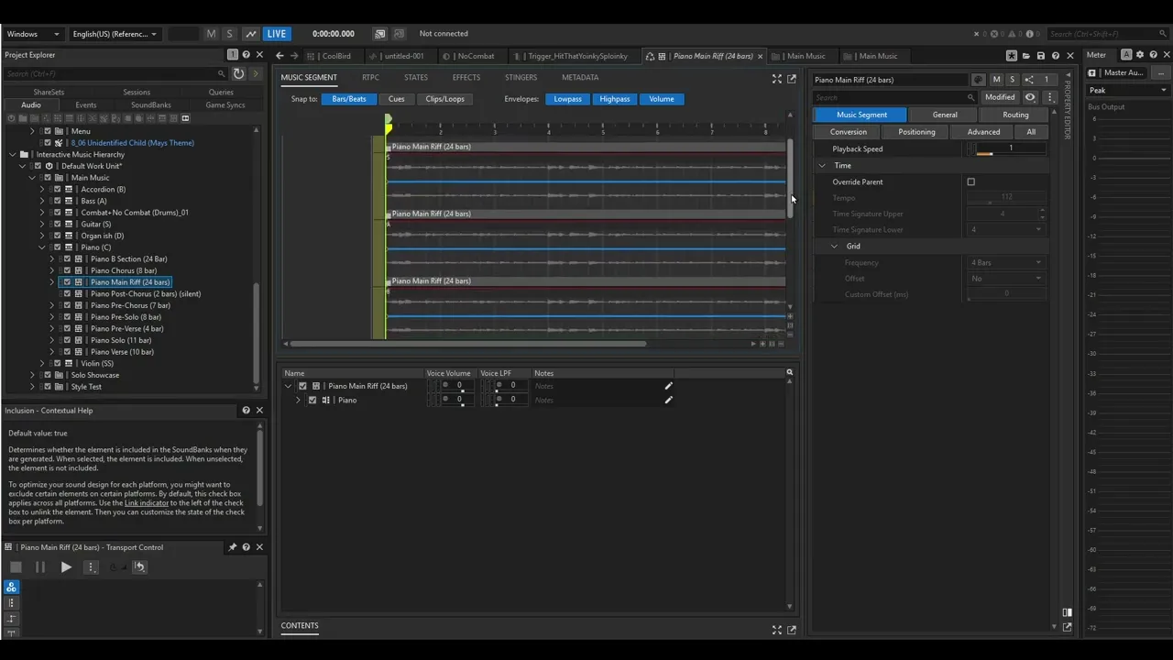This screenshot has width=1173, height=660.
Task: Edit notes for Piano Main Riff row
Action: pos(668,386)
